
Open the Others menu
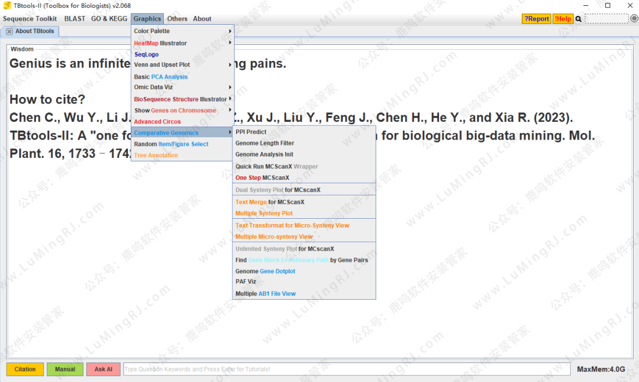click(x=177, y=19)
